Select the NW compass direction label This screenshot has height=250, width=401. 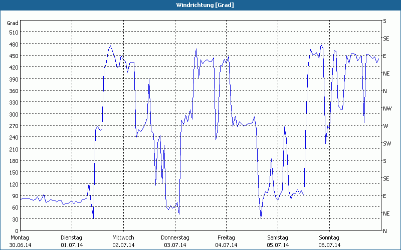(387, 108)
